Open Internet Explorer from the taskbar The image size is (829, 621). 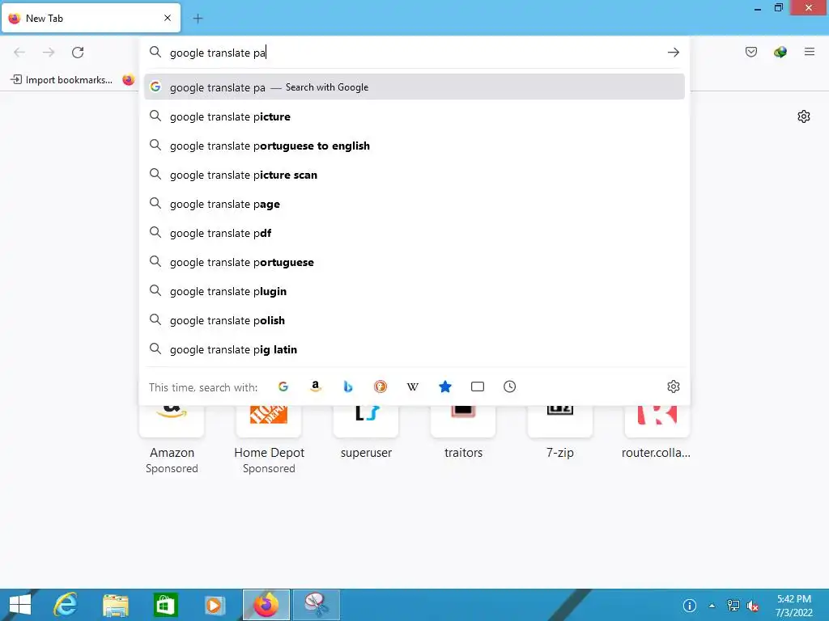point(66,605)
